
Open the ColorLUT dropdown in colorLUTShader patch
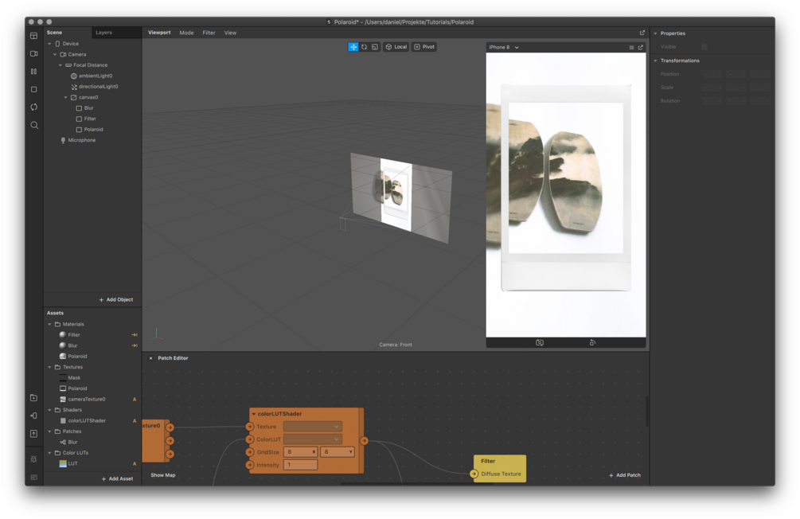[313, 439]
